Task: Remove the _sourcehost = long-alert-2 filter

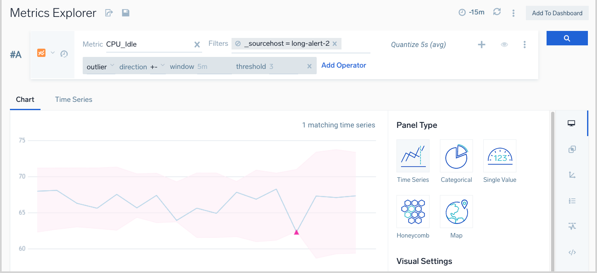Action: [334, 44]
